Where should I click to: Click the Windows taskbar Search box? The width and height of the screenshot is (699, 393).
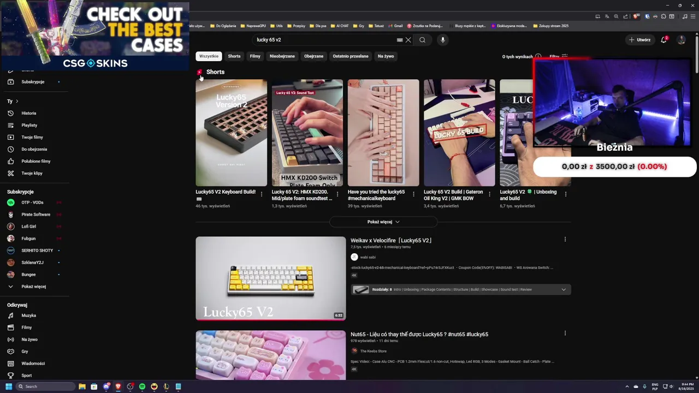(x=45, y=386)
